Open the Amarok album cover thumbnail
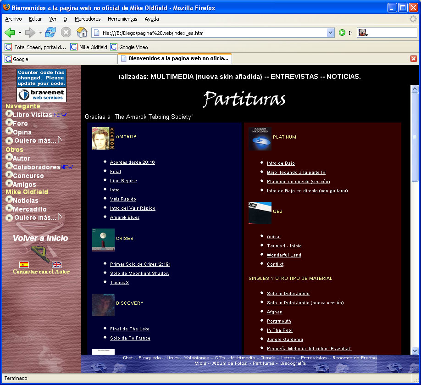421x385 pixels. click(103, 139)
